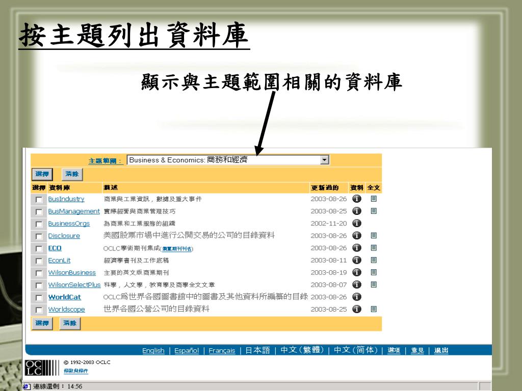Image resolution: width=522 pixels, height=391 pixels.
Task: Check the WilsonSelectPlus checkbox
Action: pos(39,286)
